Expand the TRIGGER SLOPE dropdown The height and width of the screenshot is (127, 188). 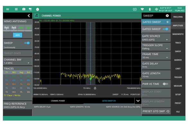[156, 47]
